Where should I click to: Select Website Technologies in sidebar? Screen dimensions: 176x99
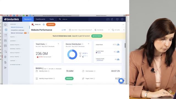(x=17, y=33)
